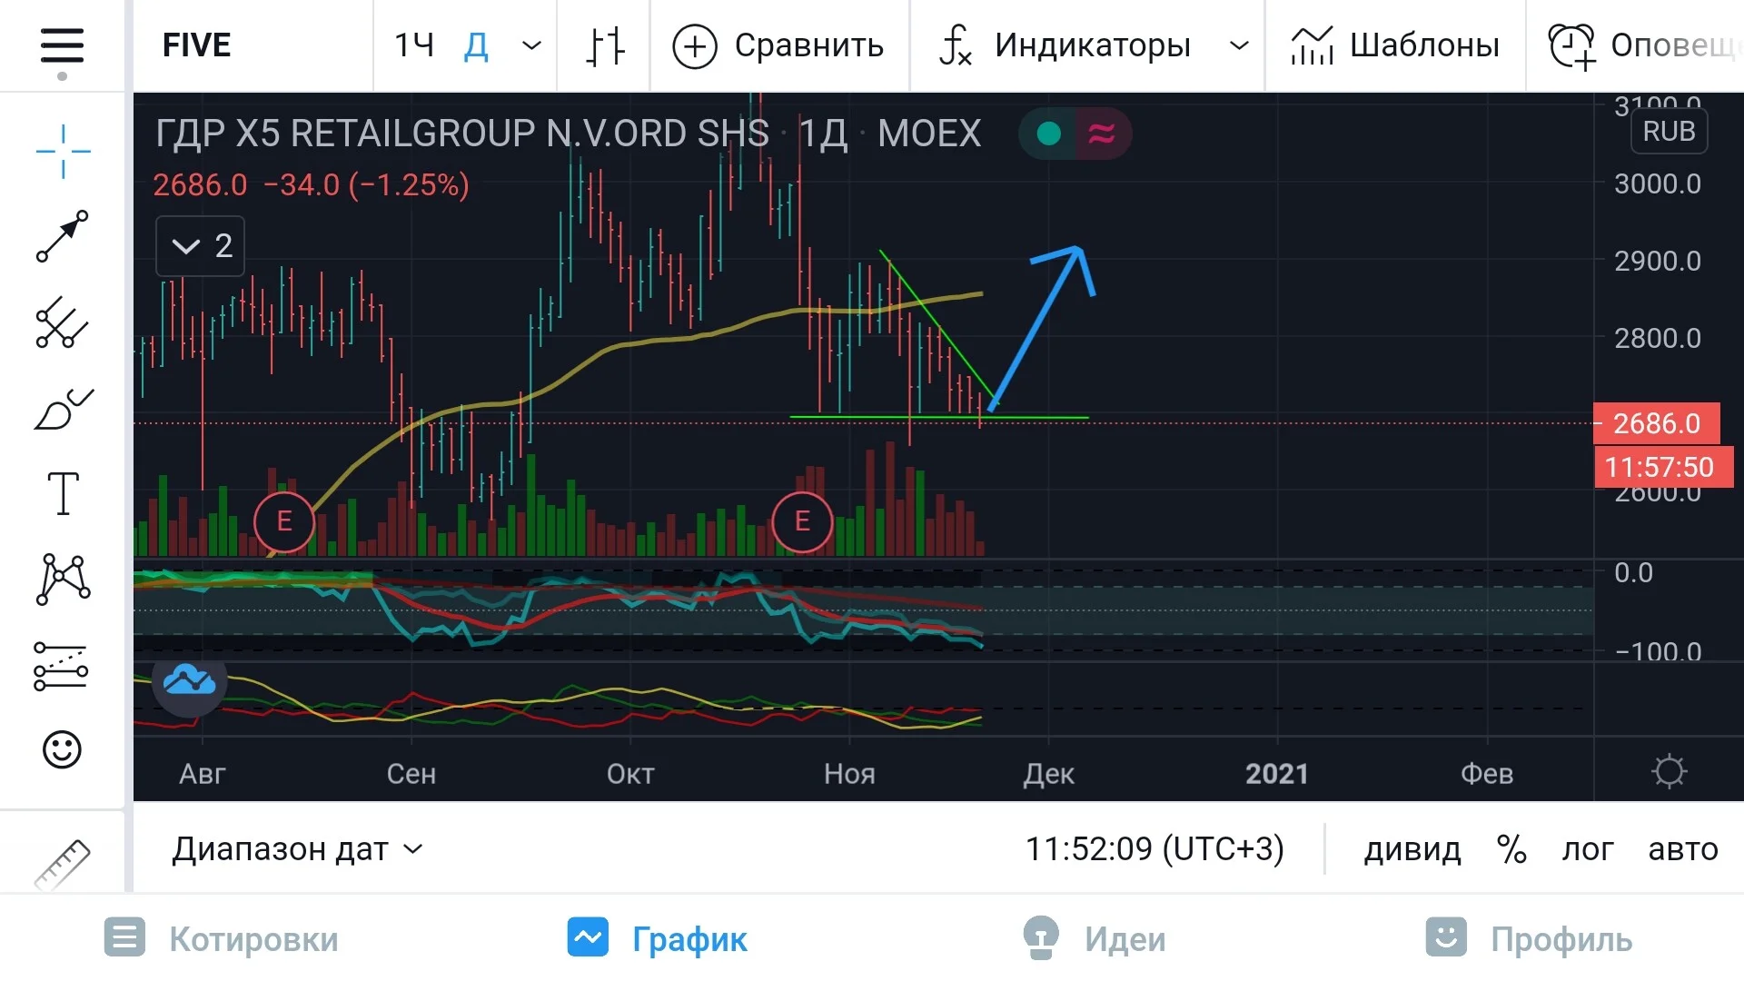This screenshot has height=981, width=1744.
Task: Click the August earnings E marker
Action: click(284, 521)
